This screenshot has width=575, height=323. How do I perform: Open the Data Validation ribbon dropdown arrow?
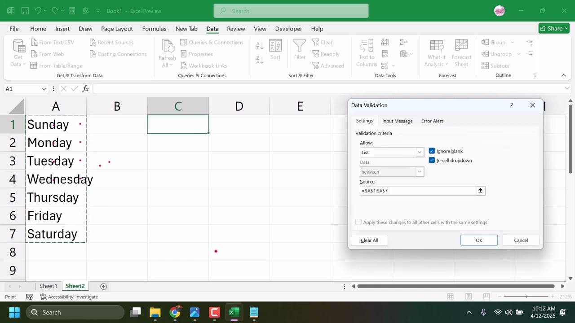click(394, 66)
